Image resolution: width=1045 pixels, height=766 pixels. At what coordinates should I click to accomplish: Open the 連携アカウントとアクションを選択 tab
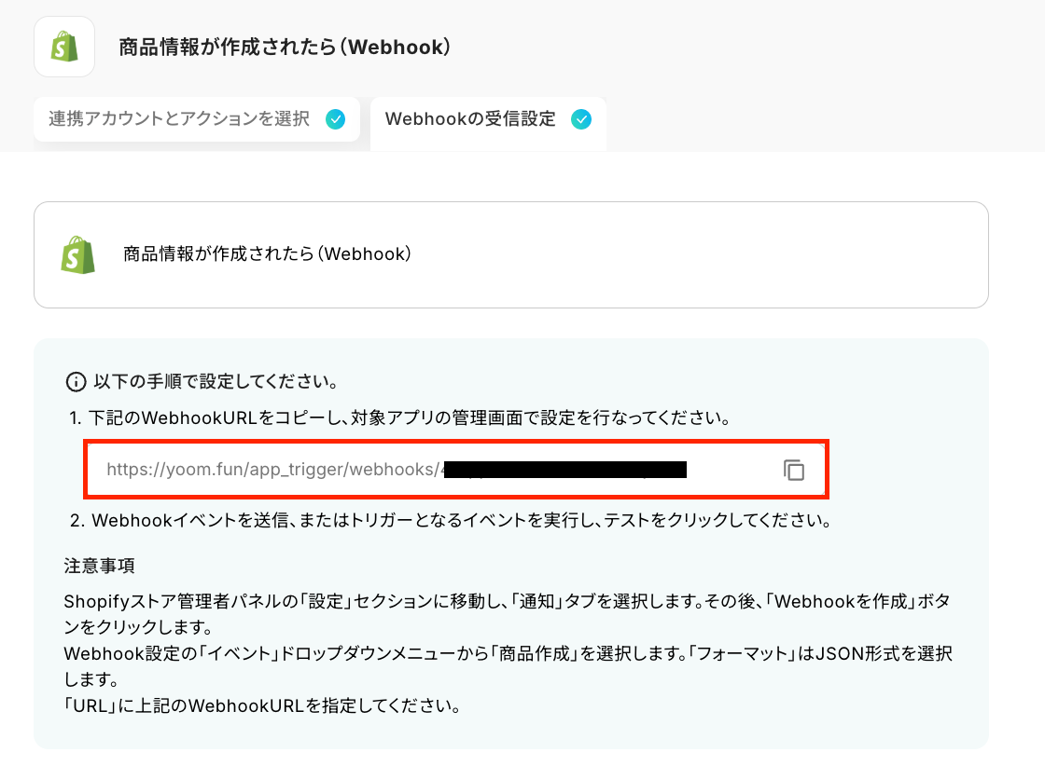tap(197, 119)
